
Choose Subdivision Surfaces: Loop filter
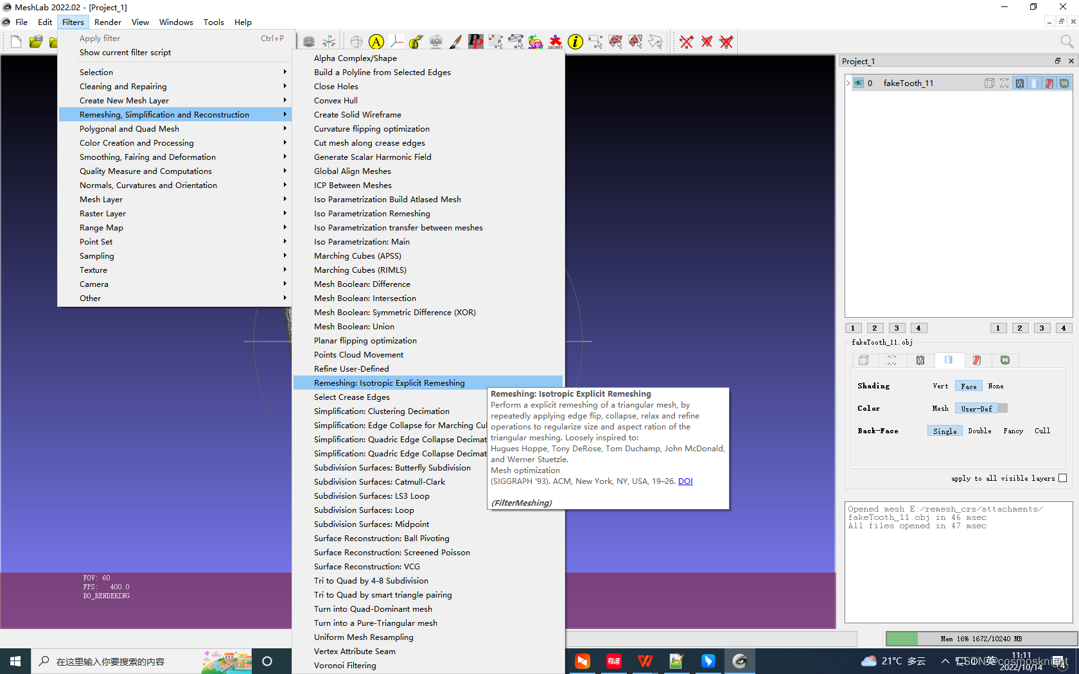428,510
